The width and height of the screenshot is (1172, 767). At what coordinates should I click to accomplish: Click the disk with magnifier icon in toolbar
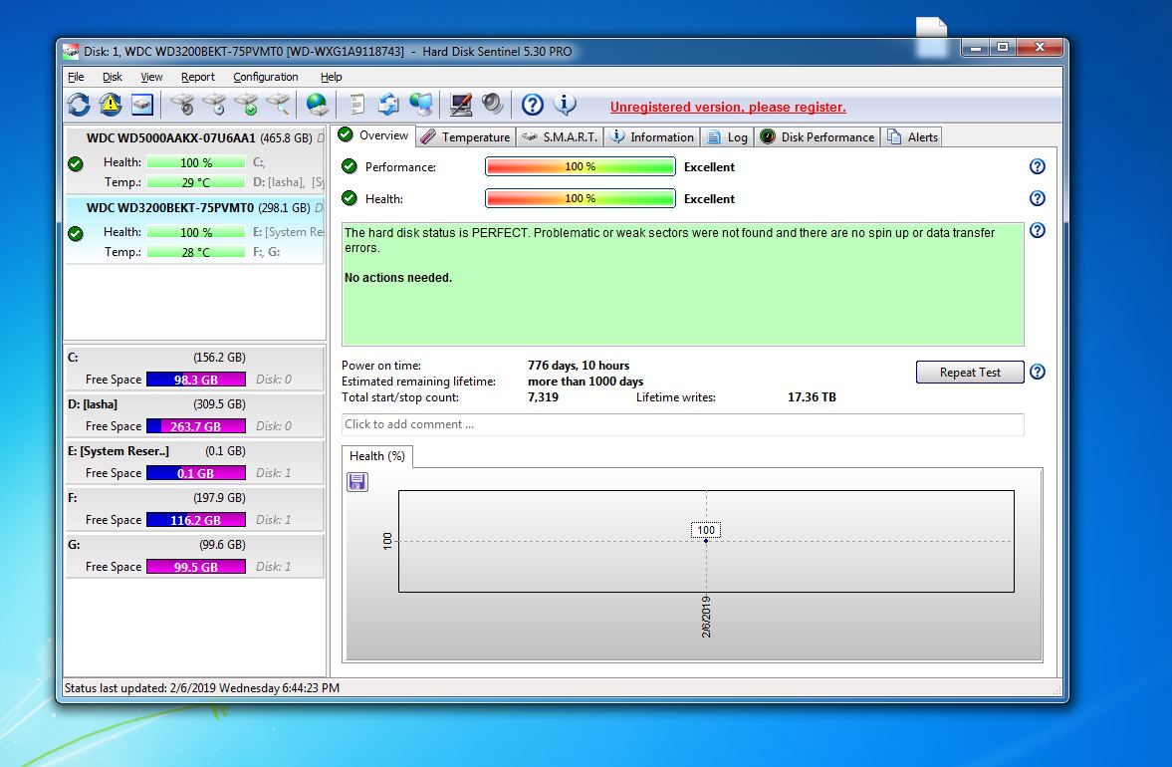click(278, 104)
